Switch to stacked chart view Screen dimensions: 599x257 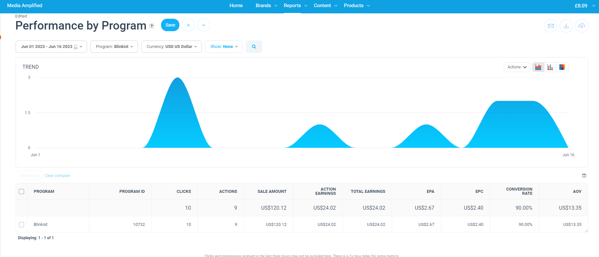(562, 67)
